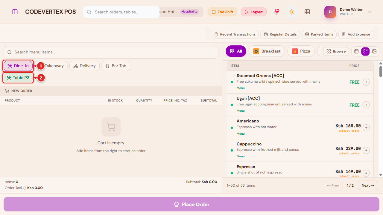This screenshot has height=215, width=383.
Task: Add Steamed Greens [ACC] to the cart
Action: 366,82
